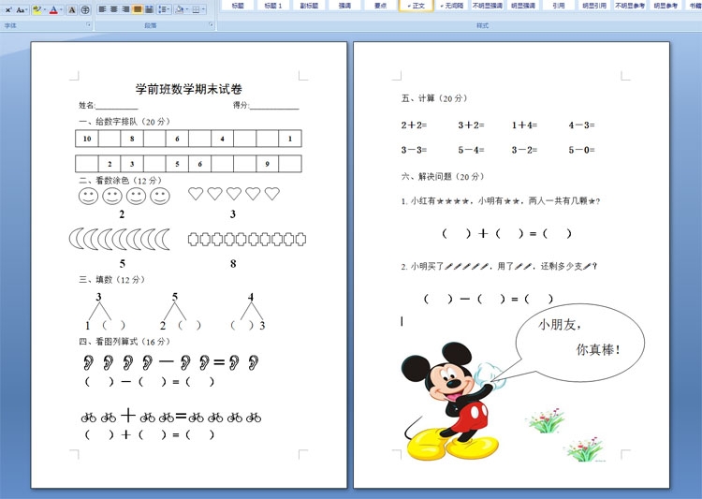Apply distributed alignment
This screenshot has width=702, height=499.
149,9
